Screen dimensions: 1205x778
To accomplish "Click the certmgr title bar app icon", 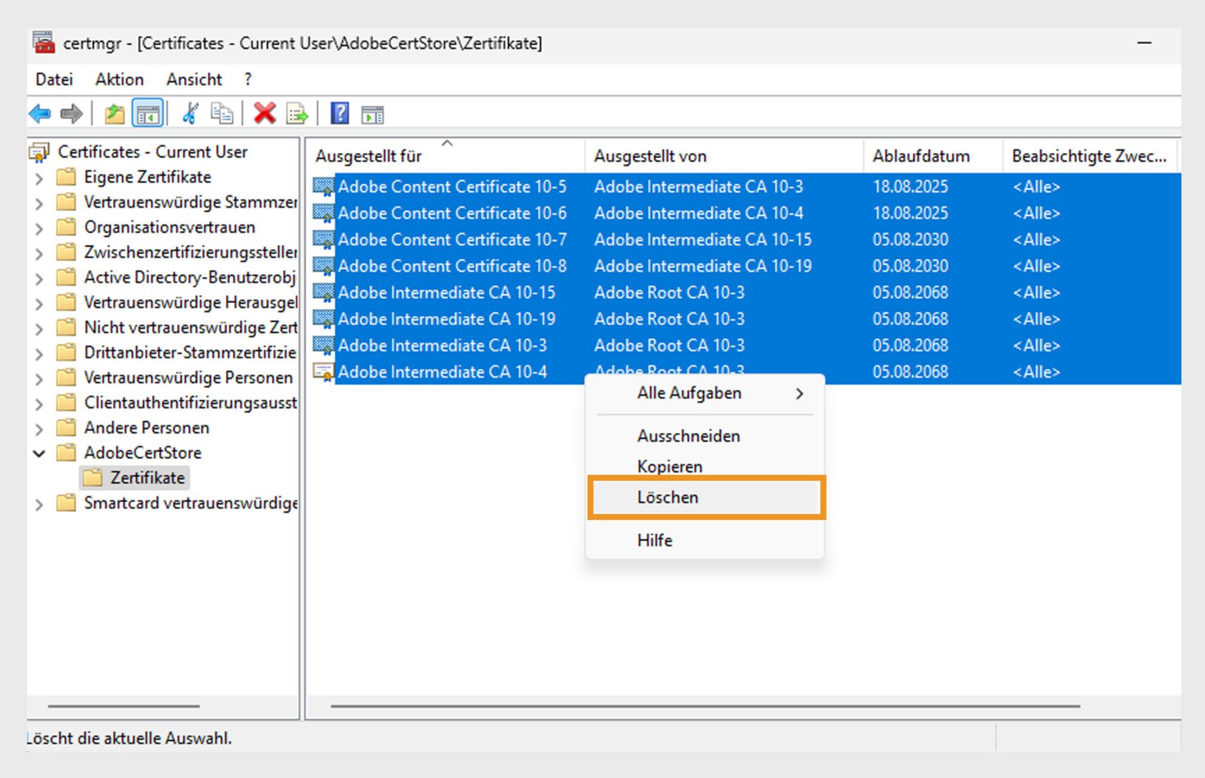I will click(x=44, y=43).
